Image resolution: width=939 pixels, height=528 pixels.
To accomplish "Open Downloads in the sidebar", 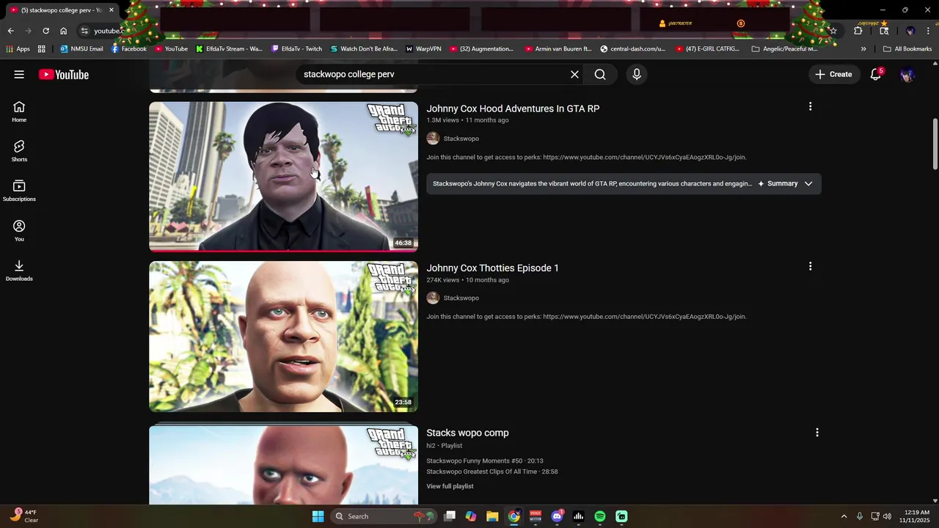I will click(19, 271).
